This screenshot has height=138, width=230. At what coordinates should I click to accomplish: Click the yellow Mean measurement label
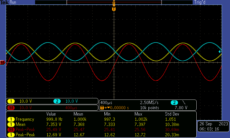click(x=20, y=124)
